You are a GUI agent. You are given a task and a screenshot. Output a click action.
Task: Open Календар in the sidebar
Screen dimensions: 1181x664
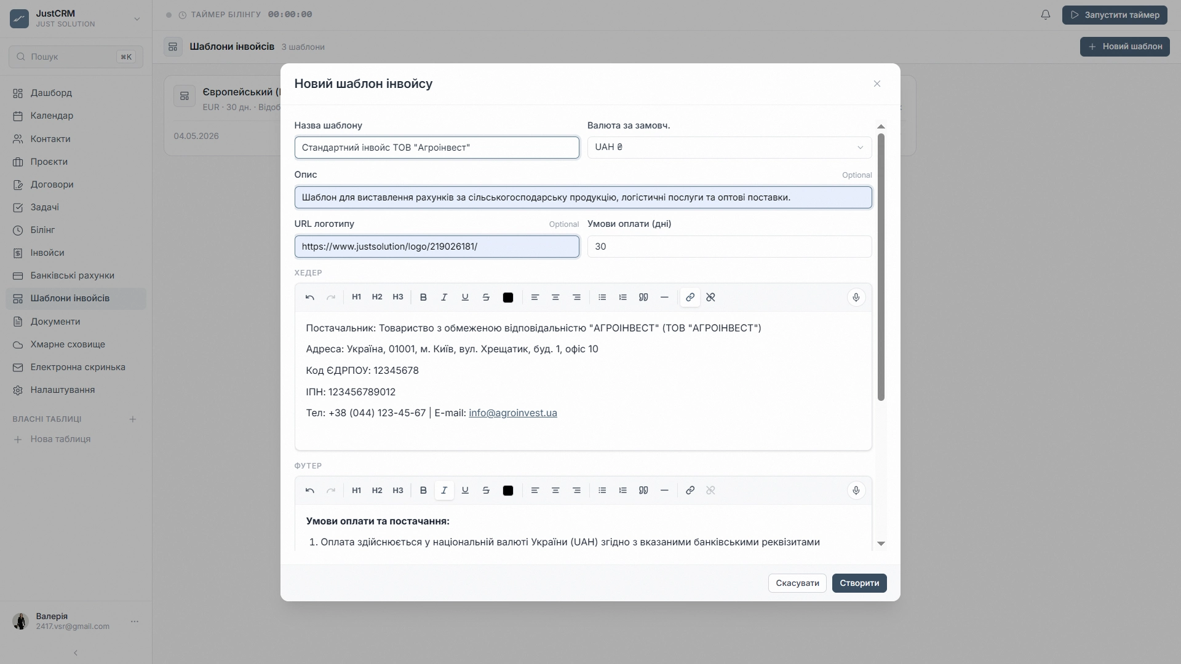click(76, 116)
